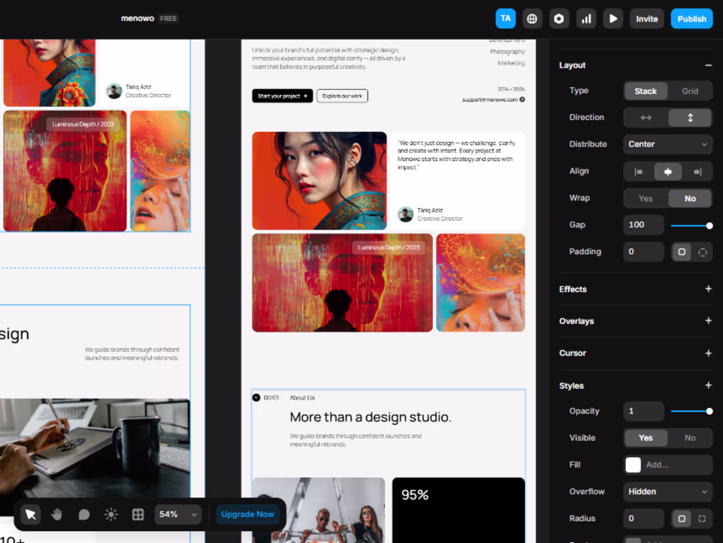This screenshot has height=543, width=723.
Task: Click the Publish button
Action: click(x=691, y=18)
